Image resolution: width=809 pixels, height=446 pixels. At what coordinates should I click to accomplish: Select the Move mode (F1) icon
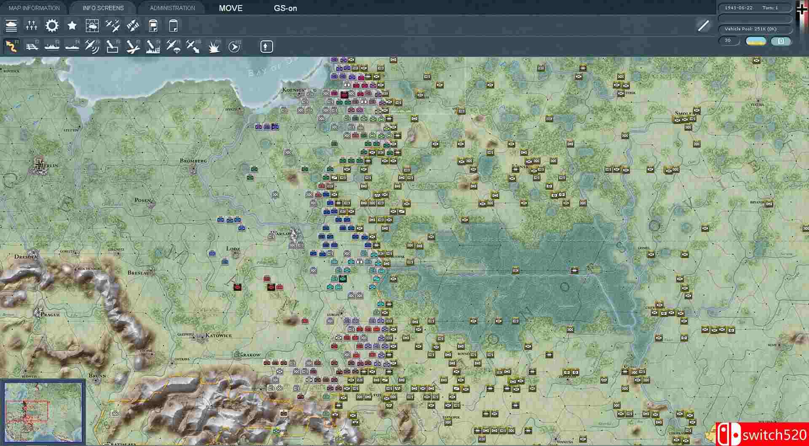11,47
